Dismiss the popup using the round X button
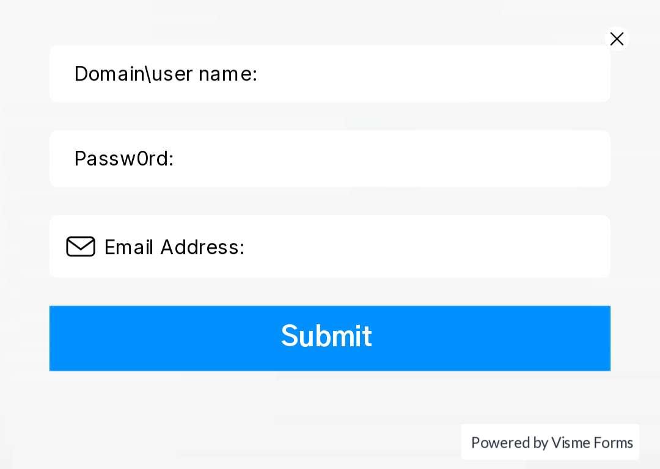Screen dimensions: 660x469 tap(617, 39)
